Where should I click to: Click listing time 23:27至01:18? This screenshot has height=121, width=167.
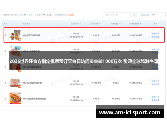tap(76, 85)
